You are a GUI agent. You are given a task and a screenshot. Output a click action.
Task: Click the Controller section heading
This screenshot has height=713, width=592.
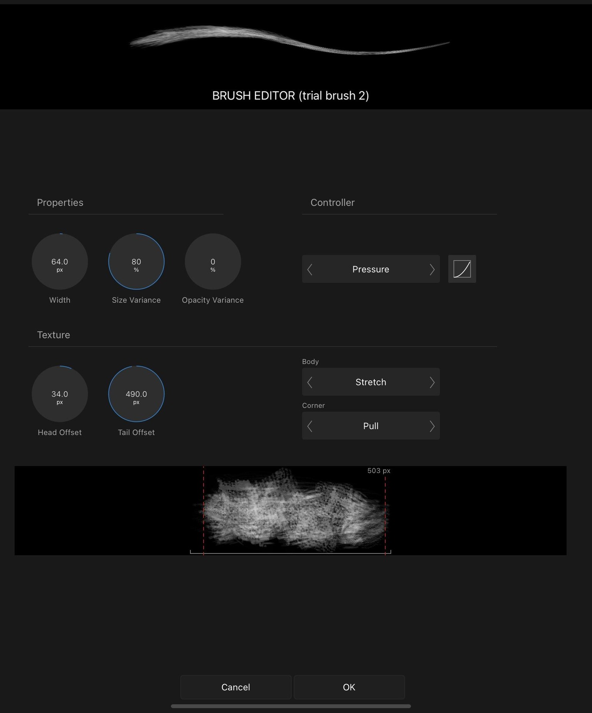click(x=333, y=203)
